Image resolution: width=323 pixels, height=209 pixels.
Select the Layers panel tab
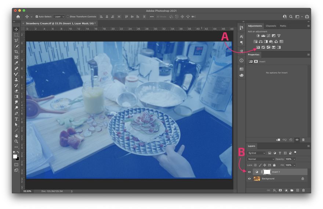pos(251,146)
